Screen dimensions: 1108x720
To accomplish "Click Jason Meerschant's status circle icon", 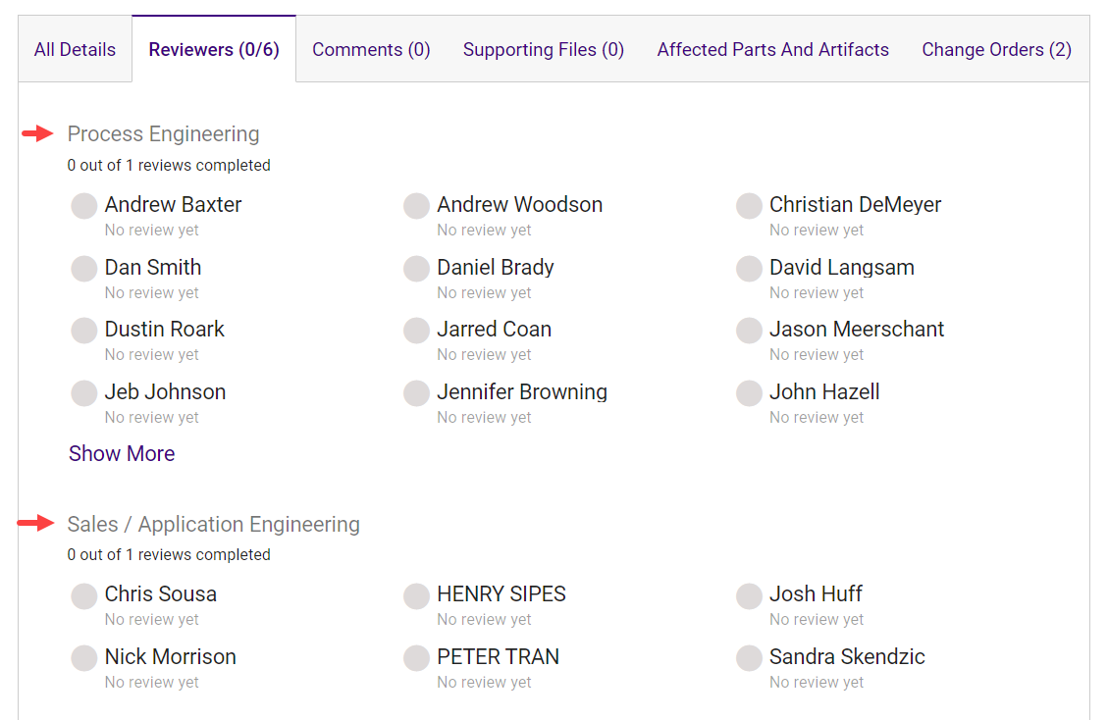I will point(749,331).
